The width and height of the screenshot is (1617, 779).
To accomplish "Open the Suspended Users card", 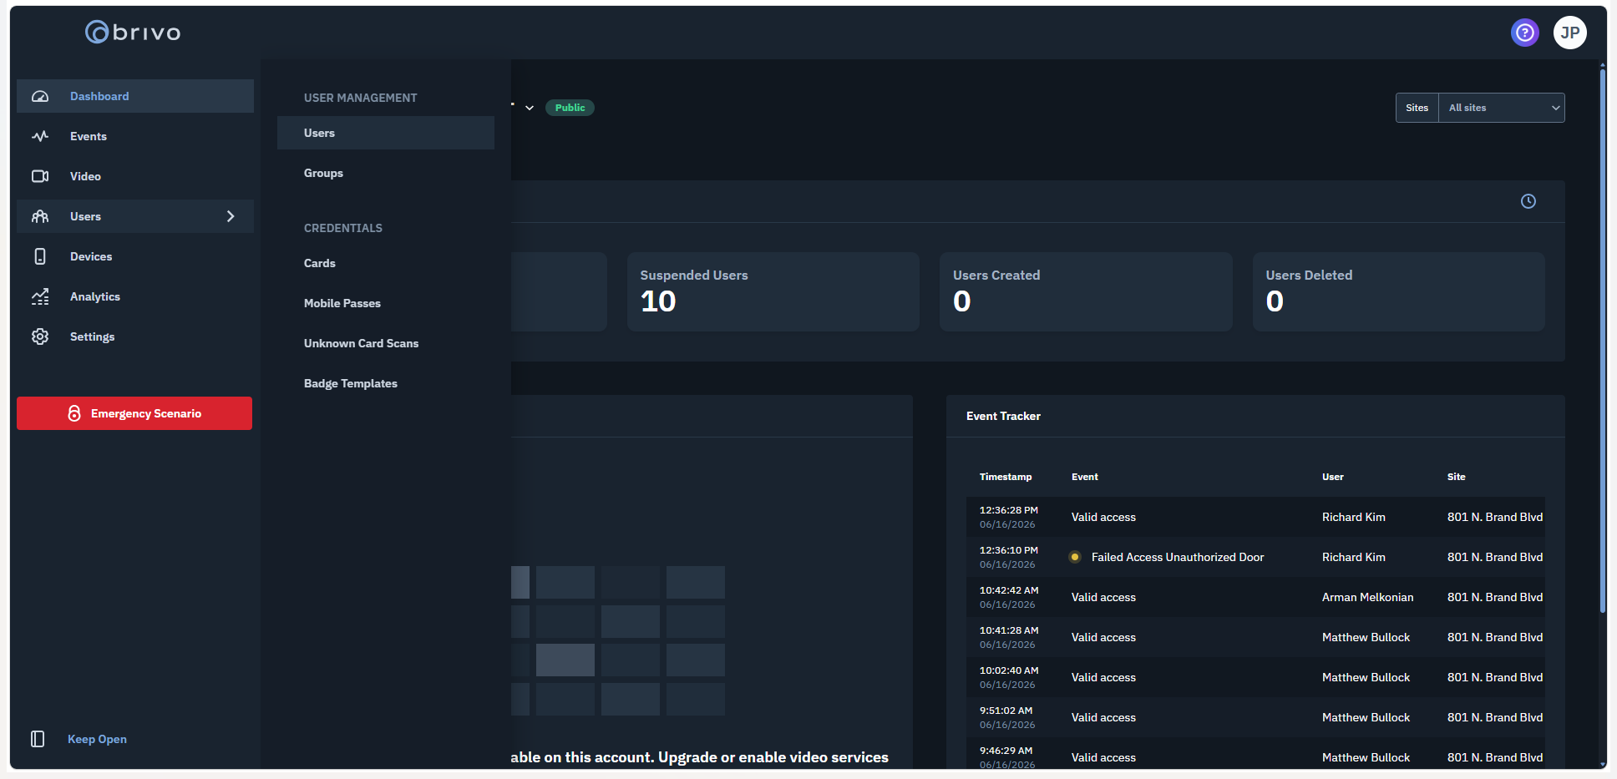I will pos(773,291).
